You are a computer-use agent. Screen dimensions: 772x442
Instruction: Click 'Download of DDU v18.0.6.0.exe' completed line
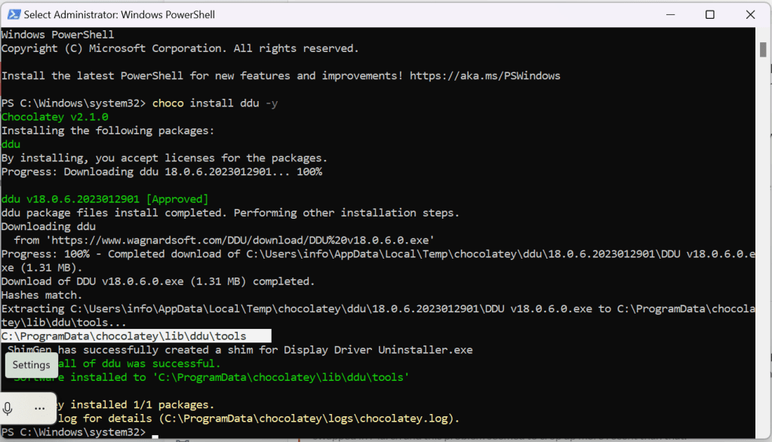[x=158, y=281]
